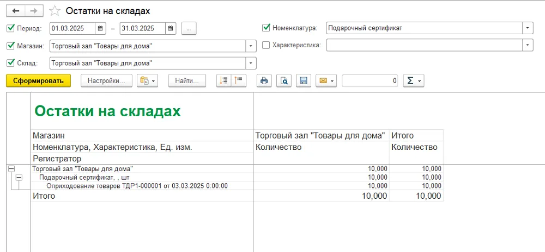The height and width of the screenshot is (252, 545).
Task: Open the sigma sum dropdown
Action: 413,81
